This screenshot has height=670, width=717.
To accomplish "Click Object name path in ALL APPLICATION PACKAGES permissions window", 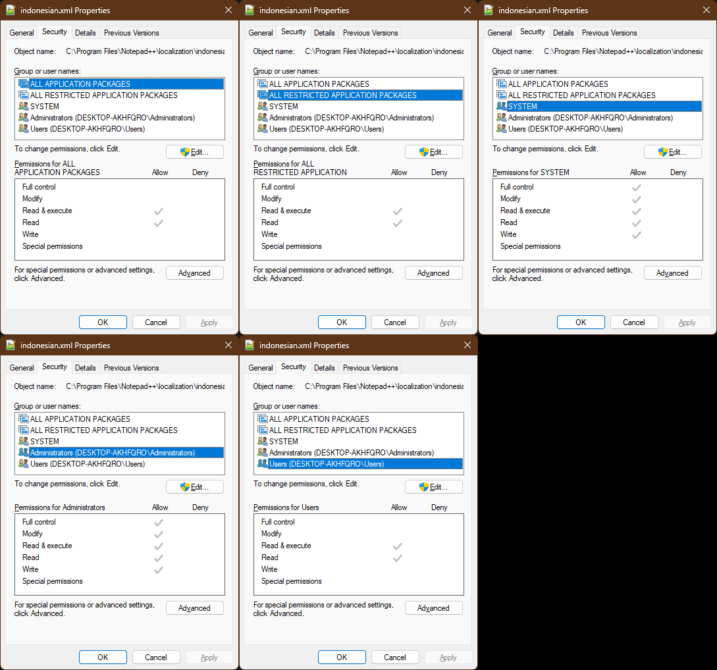I will tap(145, 51).
